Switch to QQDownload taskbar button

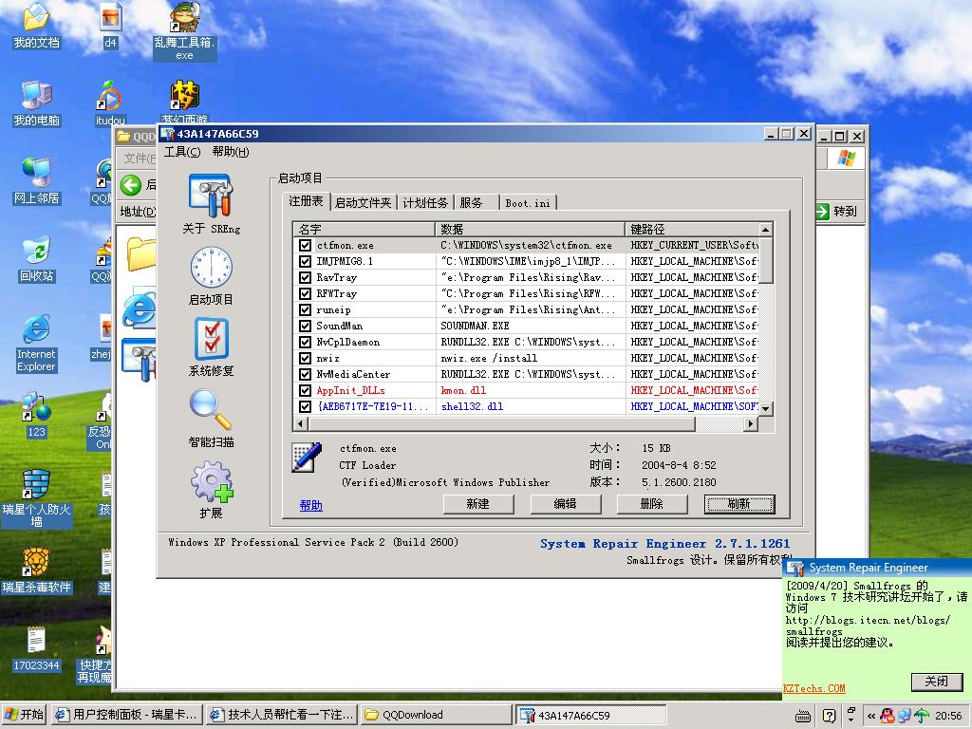pyautogui.click(x=436, y=716)
